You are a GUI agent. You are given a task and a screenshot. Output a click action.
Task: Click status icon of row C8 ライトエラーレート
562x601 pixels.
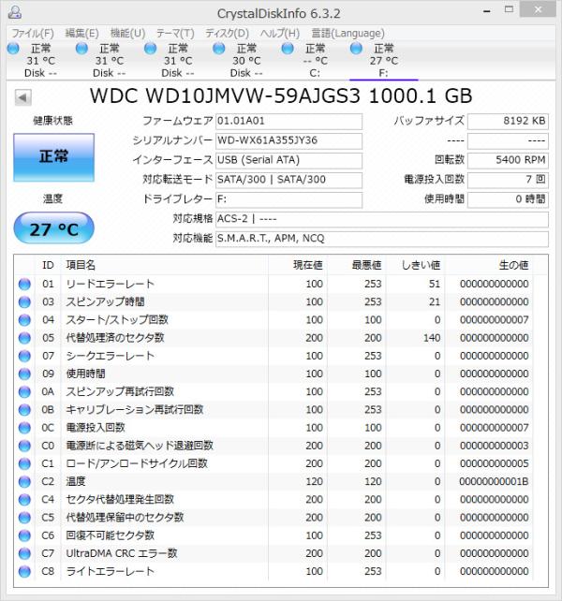click(x=24, y=571)
